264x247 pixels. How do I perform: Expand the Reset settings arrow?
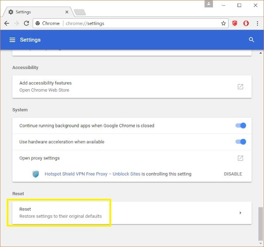[240, 213]
